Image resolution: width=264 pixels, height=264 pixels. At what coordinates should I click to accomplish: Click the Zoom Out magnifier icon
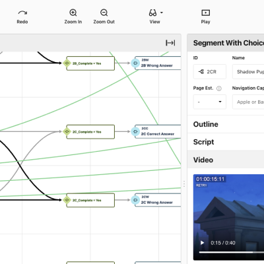pos(104,13)
